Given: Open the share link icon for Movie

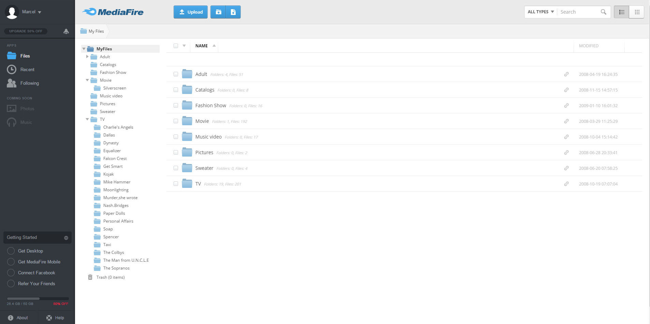Looking at the screenshot, I should 566,121.
